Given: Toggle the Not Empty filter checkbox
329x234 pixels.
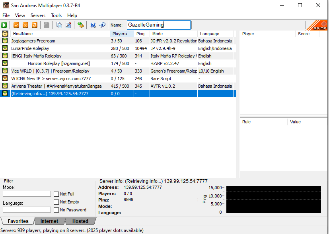Looking at the screenshot, I should 56,202.
